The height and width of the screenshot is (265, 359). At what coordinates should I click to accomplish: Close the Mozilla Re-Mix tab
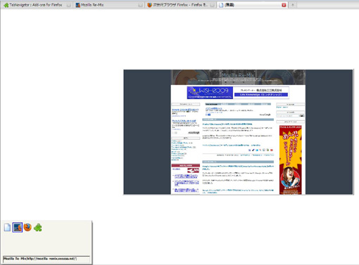point(140,5)
